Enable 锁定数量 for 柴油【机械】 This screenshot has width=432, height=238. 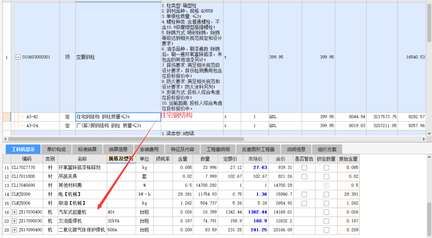coord(326,203)
